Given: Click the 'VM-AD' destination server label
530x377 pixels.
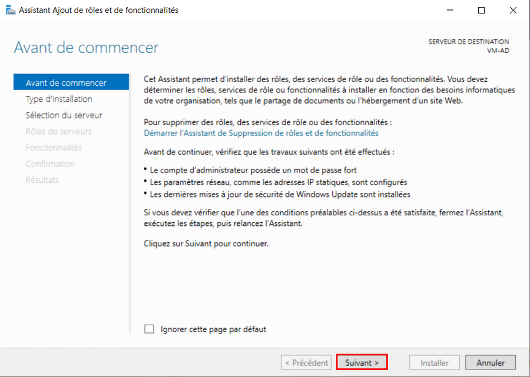Looking at the screenshot, I should [498, 51].
